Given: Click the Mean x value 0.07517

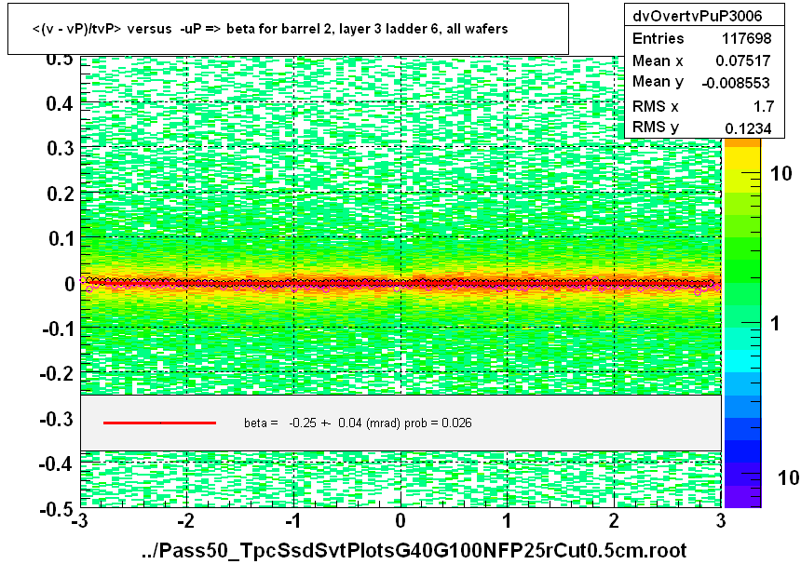Looking at the screenshot, I should tap(742, 60).
